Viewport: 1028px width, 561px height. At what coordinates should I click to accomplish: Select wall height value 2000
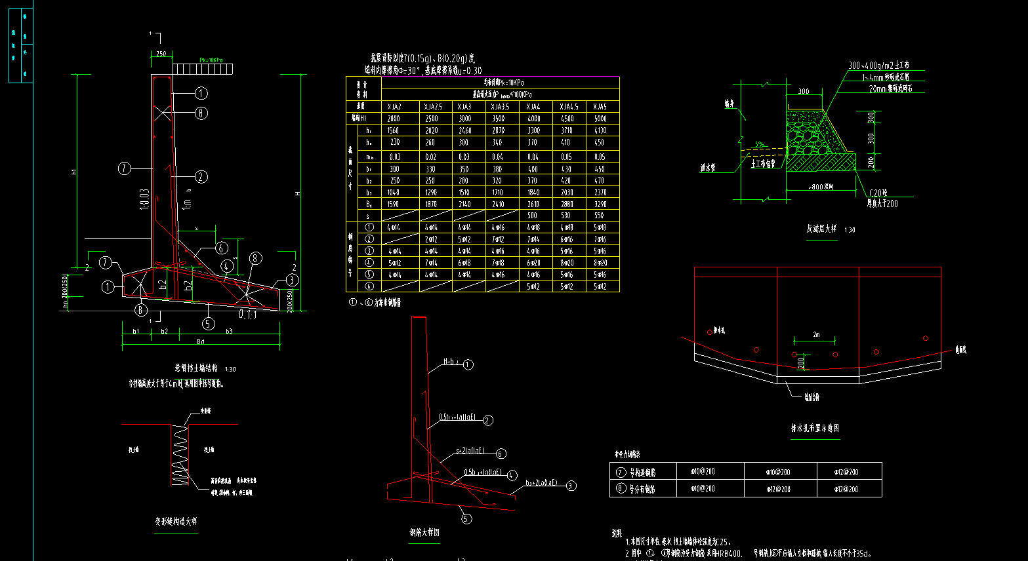[394, 119]
